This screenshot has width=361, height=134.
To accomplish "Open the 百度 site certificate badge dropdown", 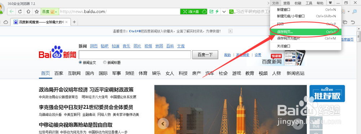I will [49, 11].
